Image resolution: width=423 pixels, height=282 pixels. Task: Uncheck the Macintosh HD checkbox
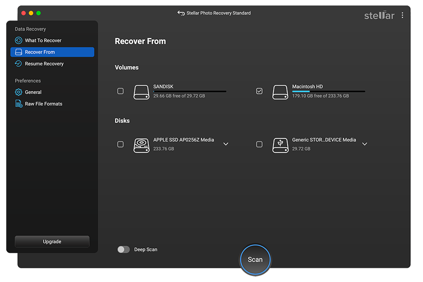(259, 91)
